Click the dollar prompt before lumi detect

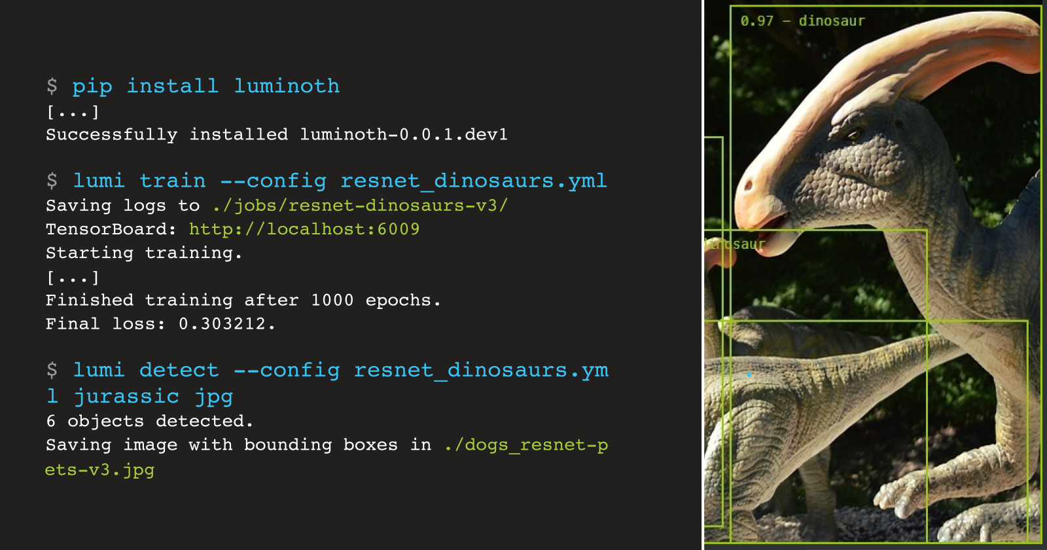(52, 371)
